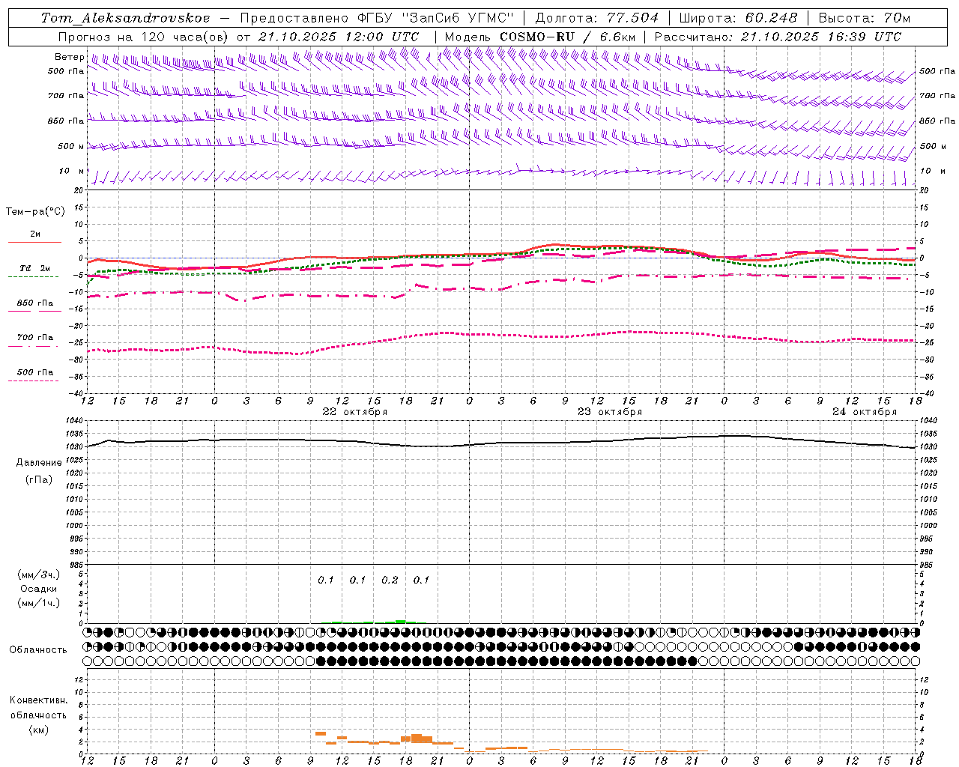Select the (мм/1ч.) precipitation unit label
Screen dimensions: 959x767
point(39,603)
